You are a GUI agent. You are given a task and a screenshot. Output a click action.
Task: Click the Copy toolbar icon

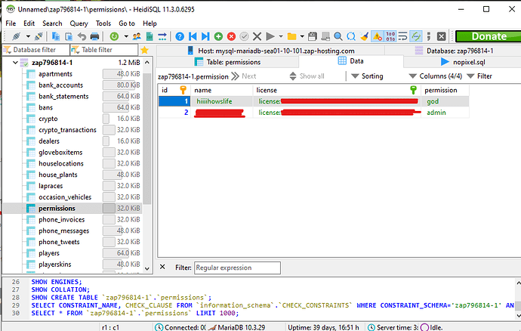point(55,36)
